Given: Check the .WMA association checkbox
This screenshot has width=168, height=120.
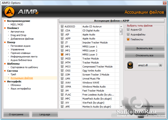Looking at the screenshot, I should click(62, 86).
